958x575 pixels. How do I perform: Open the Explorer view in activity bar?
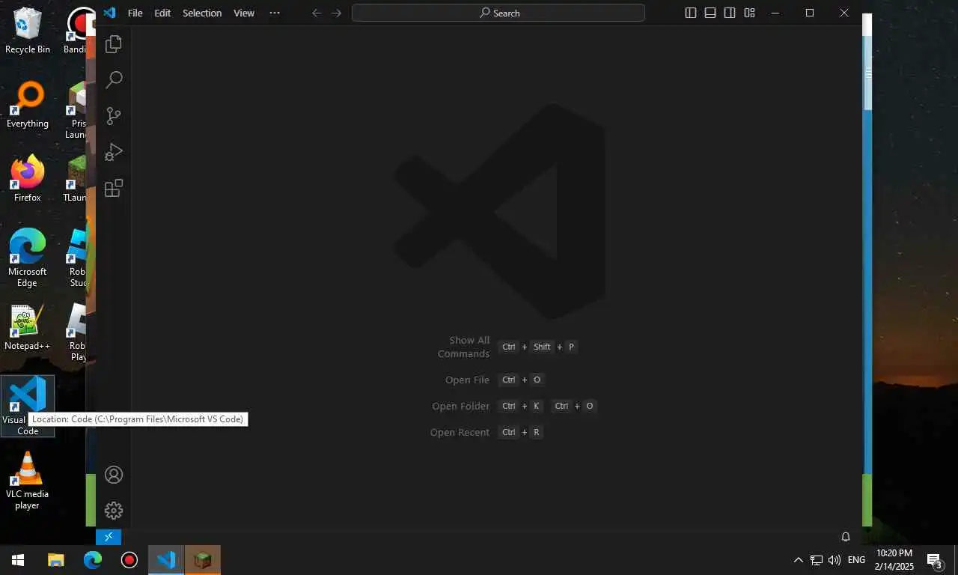coord(114,44)
